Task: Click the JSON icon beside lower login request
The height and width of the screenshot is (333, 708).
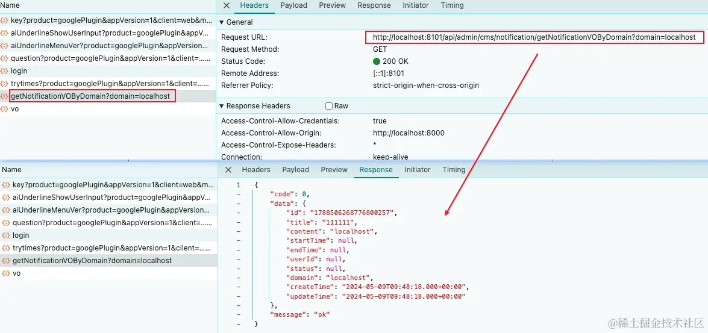Action: (x=6, y=235)
